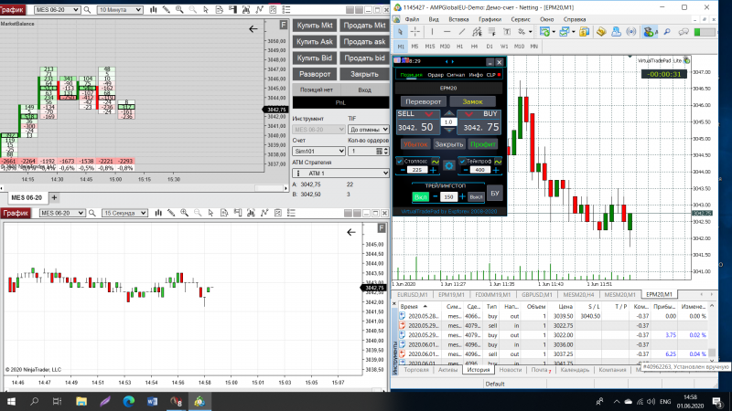Click the take profit 400 value field

479,170
